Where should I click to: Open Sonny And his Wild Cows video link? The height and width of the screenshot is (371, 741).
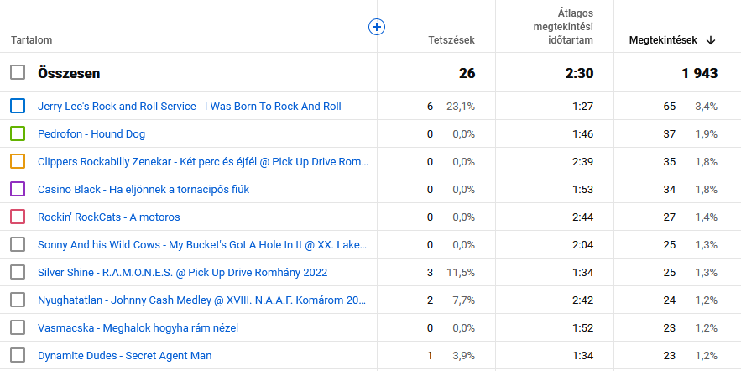click(202, 245)
